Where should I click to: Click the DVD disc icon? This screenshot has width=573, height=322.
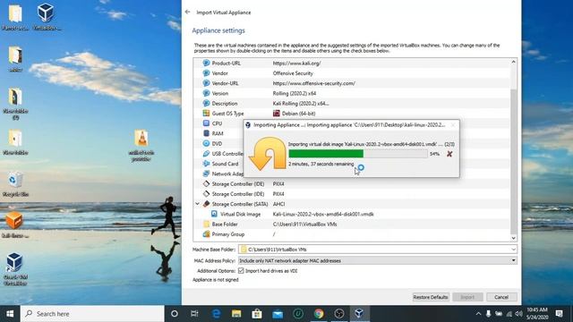pyautogui.click(x=206, y=143)
